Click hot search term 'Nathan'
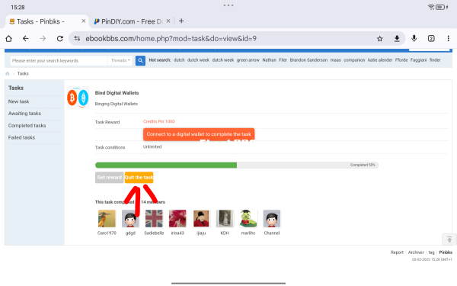 (x=269, y=59)
